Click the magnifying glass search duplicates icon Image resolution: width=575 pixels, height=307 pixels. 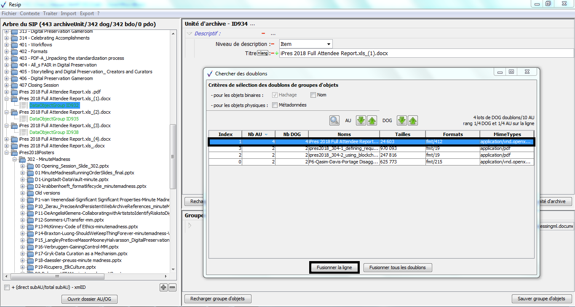(334, 120)
